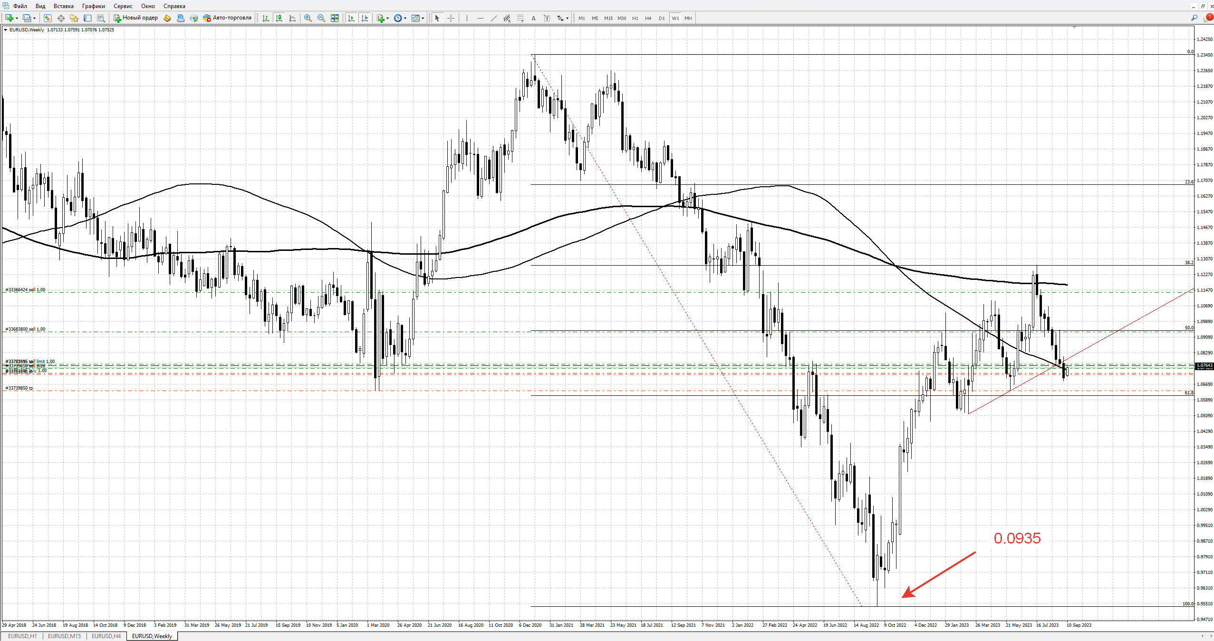This screenshot has height=641, width=1214.
Task: Switch chart to Candlesticks view
Action: click(279, 18)
